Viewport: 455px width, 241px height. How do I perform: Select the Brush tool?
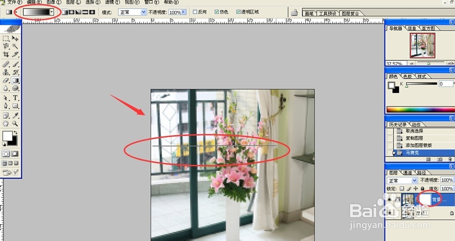pyautogui.click(x=15, y=64)
